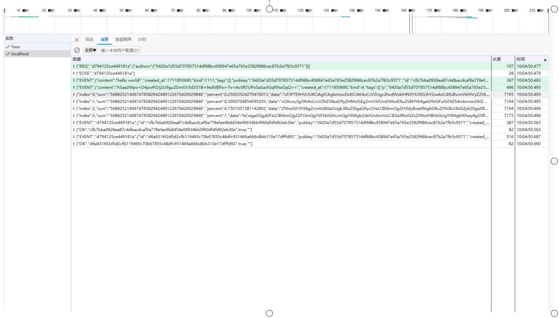Clear all messages with the block icon
The height and width of the screenshot is (318, 559).
[77, 50]
